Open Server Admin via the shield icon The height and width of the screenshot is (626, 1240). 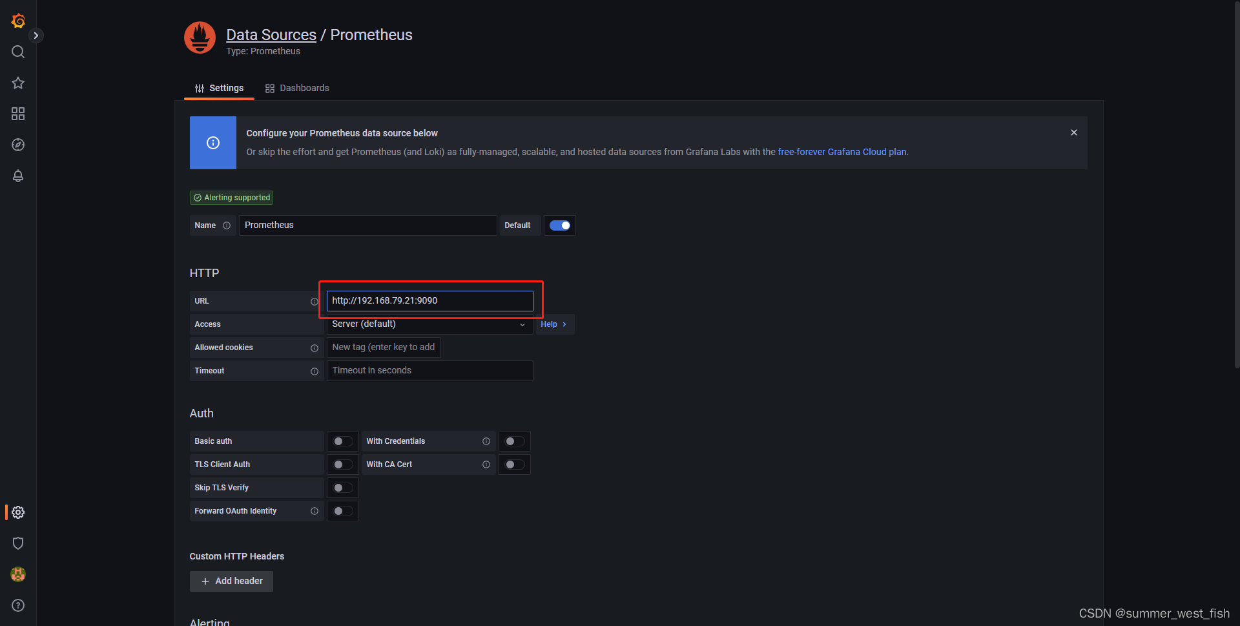17,543
